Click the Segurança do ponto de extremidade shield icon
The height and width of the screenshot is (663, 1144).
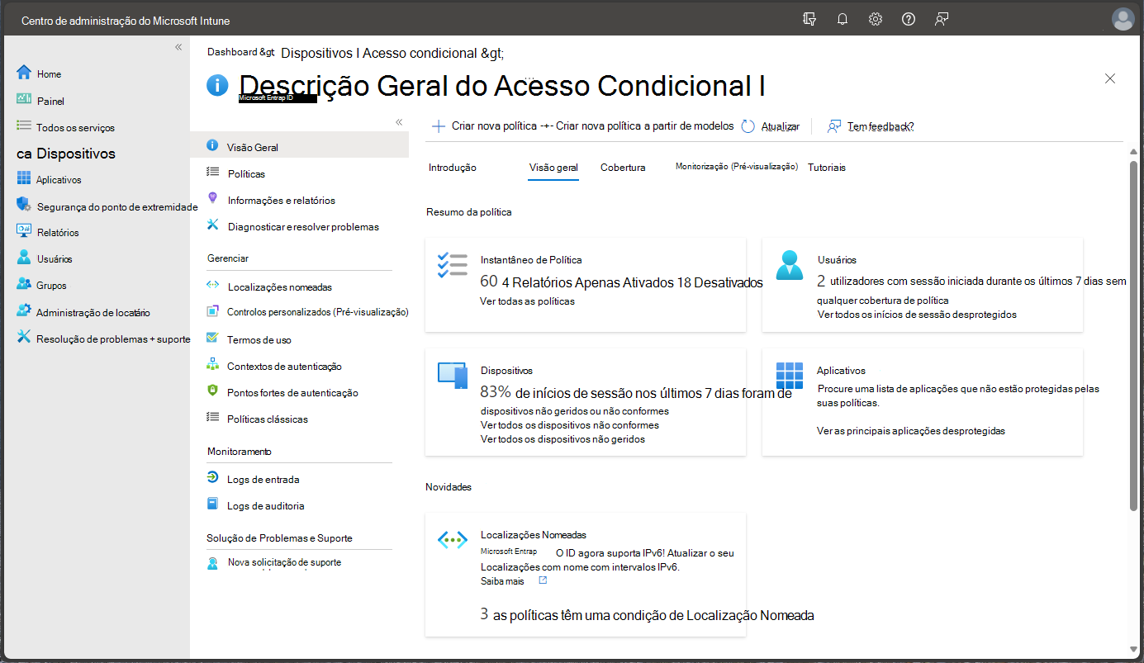(x=24, y=205)
